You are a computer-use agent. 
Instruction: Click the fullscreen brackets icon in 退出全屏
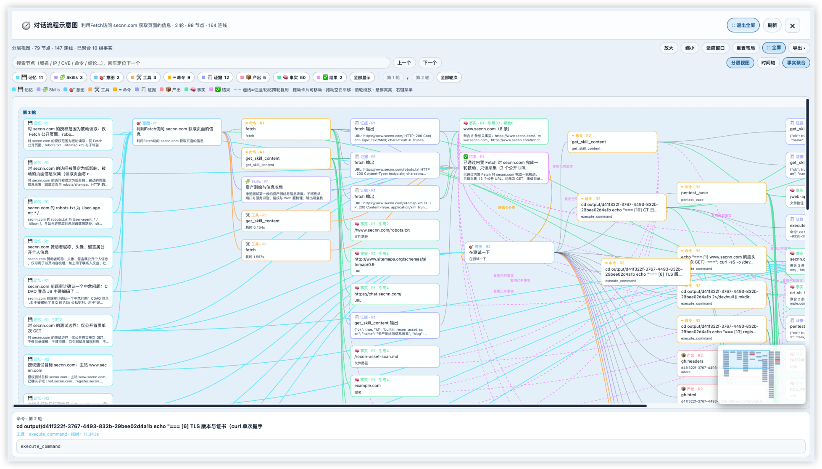tap(733, 26)
